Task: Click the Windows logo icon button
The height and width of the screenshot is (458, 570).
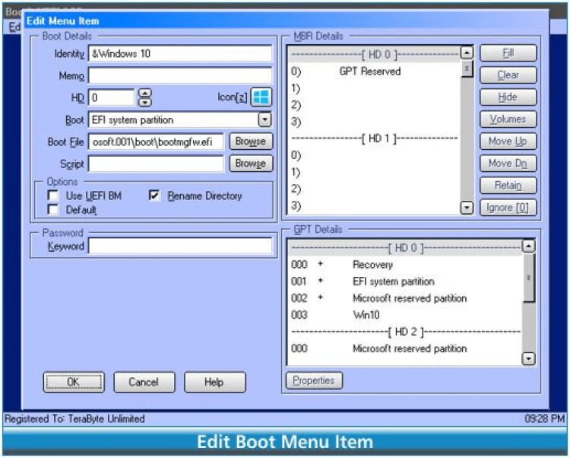Action: click(261, 97)
